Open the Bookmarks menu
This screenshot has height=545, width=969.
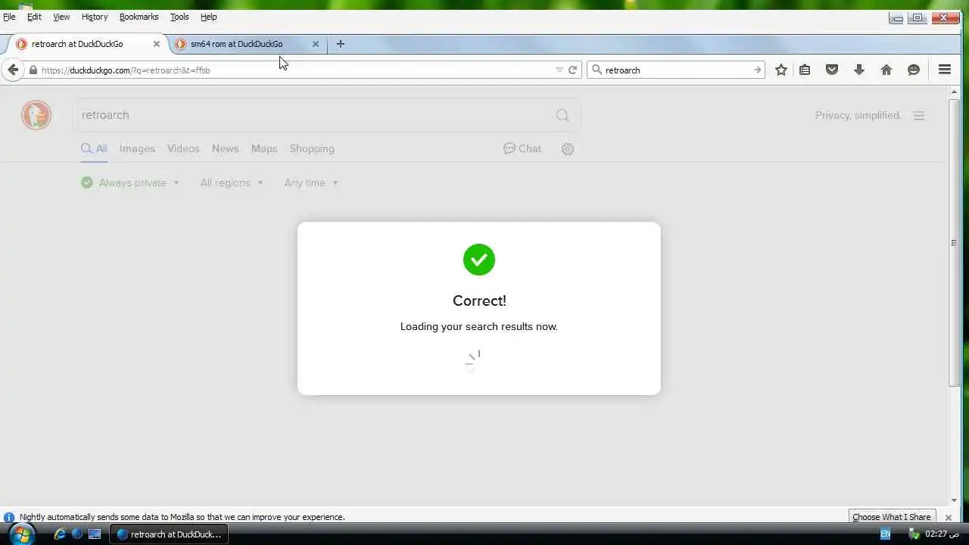139,17
